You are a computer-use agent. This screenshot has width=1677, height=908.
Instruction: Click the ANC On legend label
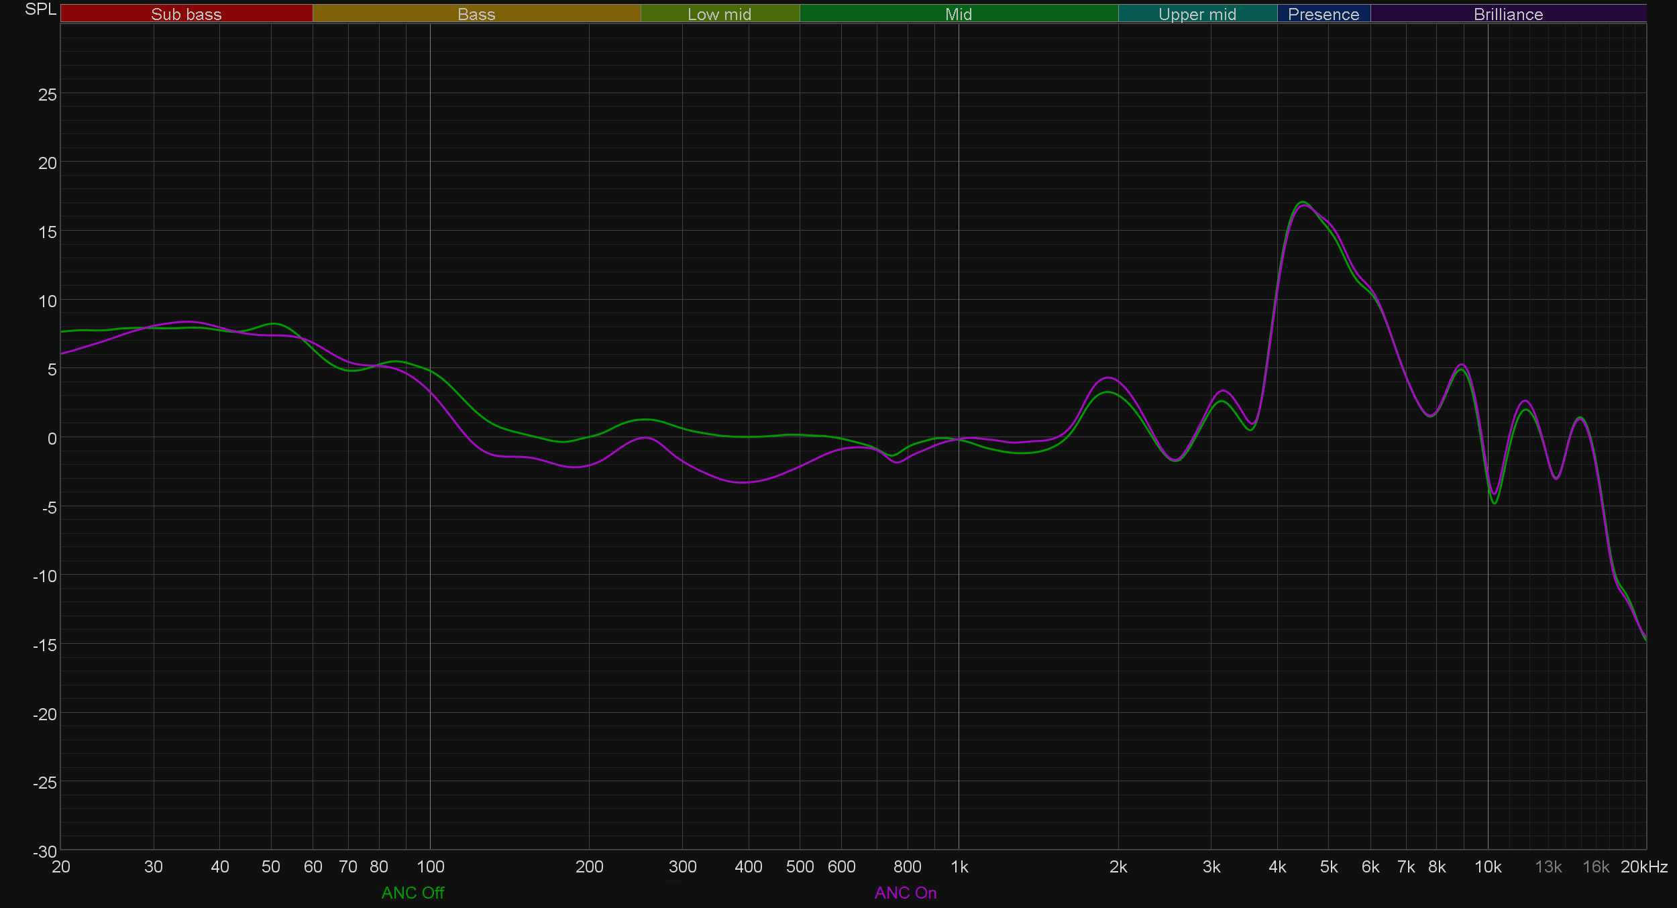[x=905, y=893]
